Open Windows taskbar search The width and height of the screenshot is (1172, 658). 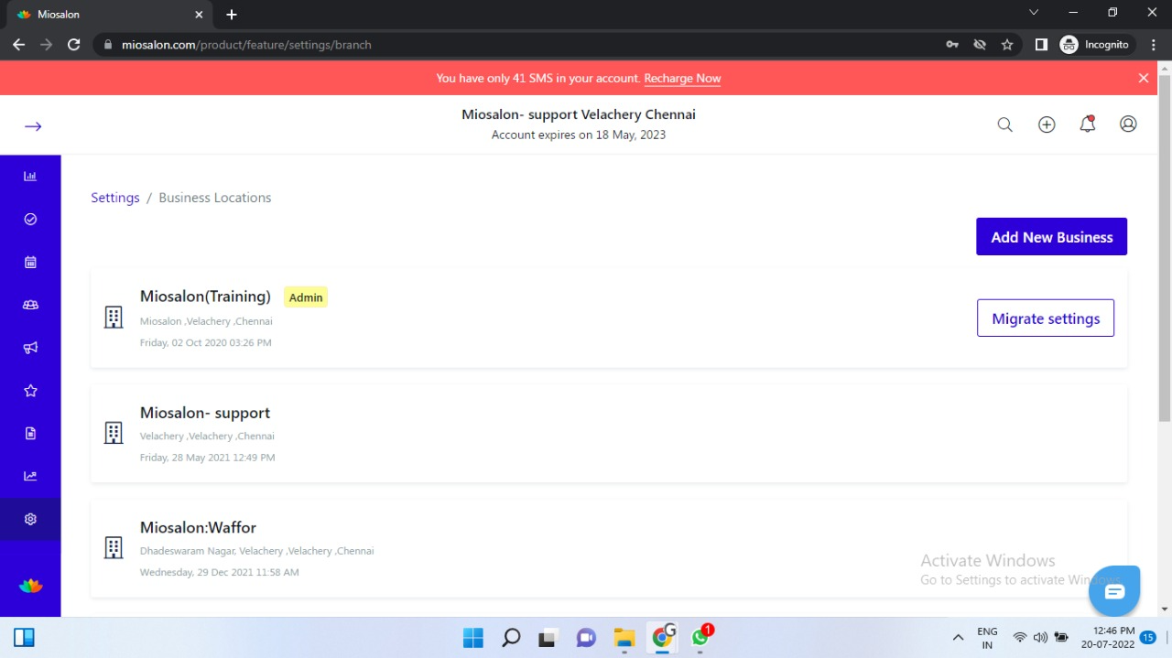coord(512,638)
